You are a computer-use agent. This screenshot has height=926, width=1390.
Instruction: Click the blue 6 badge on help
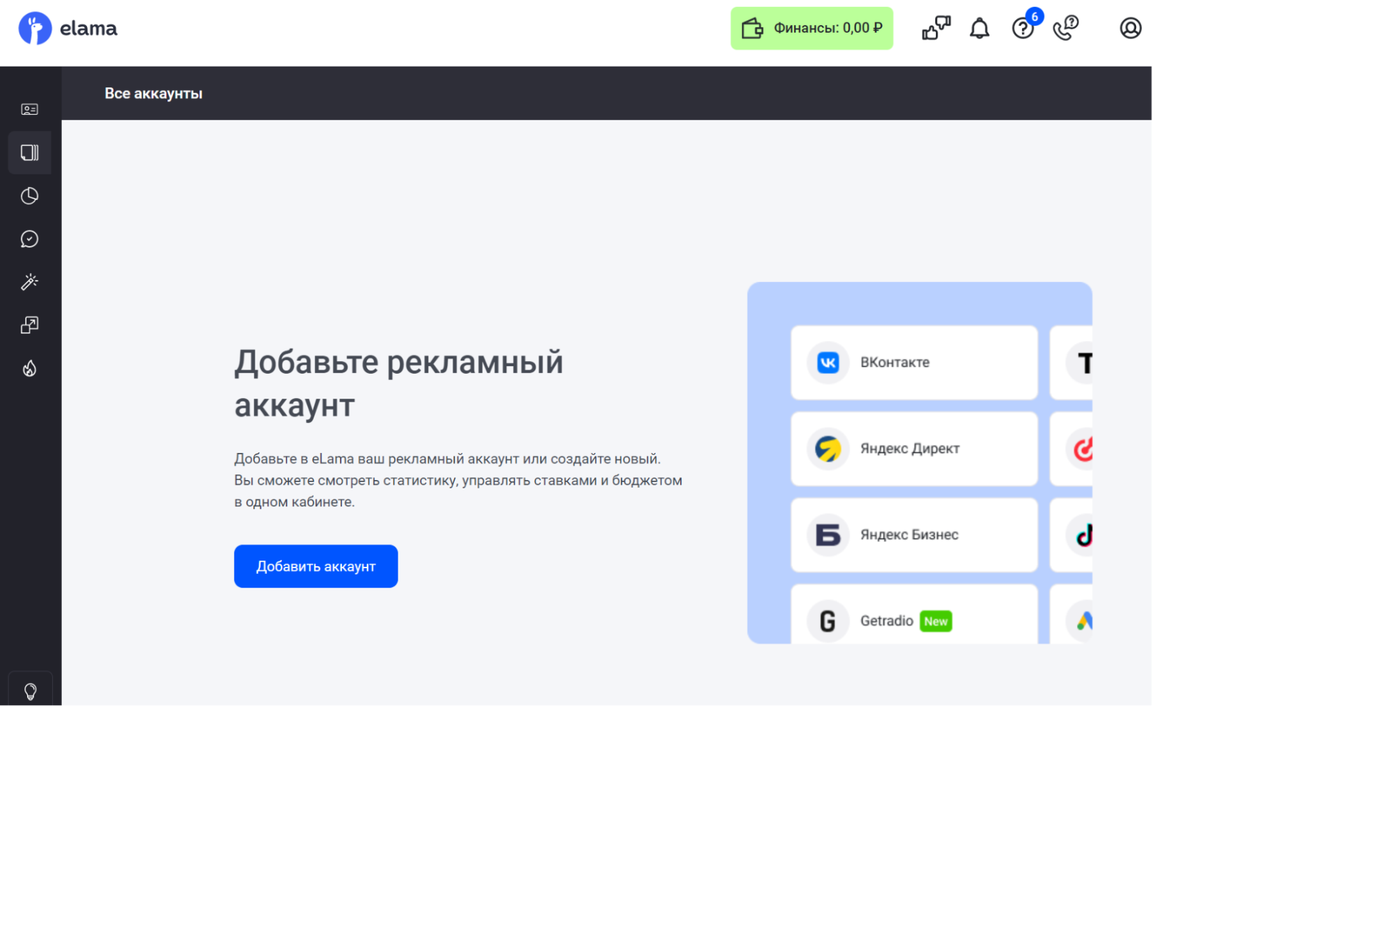coord(1034,17)
